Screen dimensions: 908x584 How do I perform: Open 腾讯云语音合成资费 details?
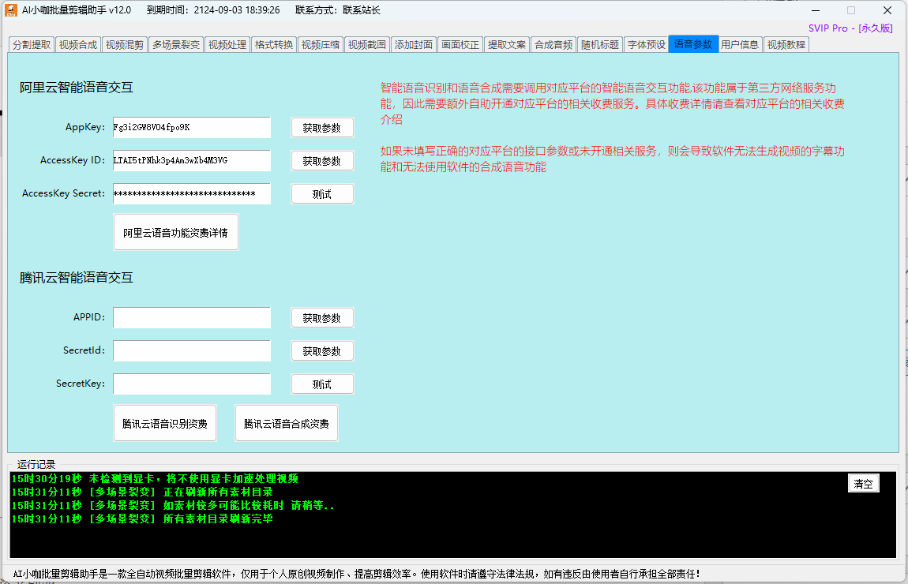[287, 424]
